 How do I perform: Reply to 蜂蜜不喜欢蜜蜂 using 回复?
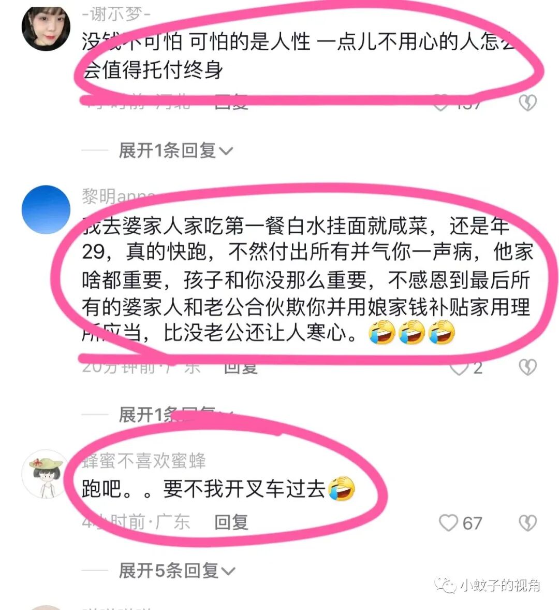point(231,522)
